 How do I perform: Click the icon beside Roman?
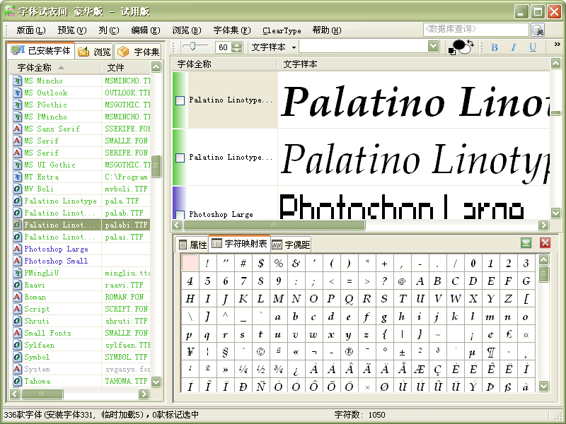click(17, 297)
